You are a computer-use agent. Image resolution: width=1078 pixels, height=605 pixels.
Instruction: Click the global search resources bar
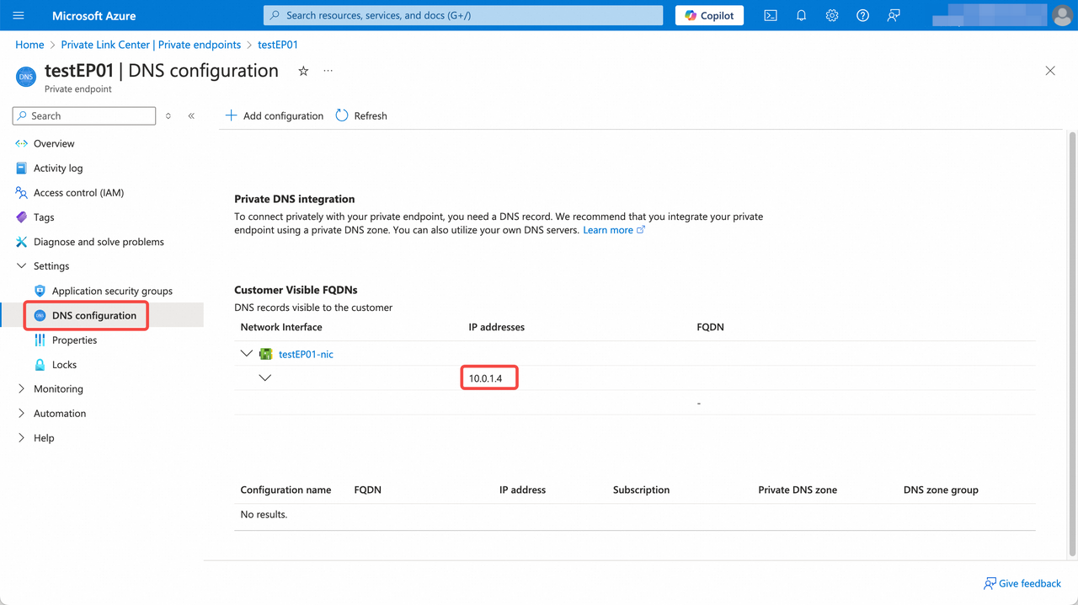[x=462, y=15]
